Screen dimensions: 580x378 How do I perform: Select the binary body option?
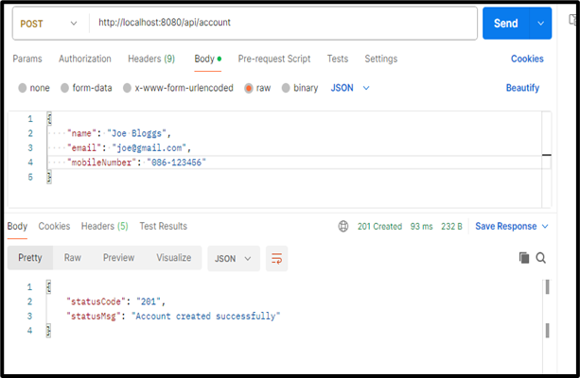286,88
